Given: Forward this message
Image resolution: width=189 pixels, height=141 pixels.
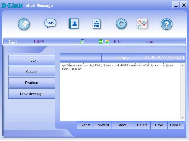Looking at the screenshot, I should point(102,125).
